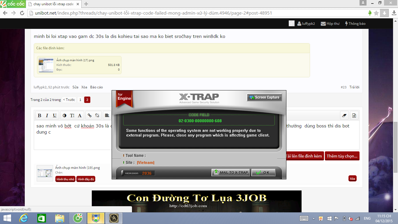Screen dimensions: 398x224
Task: Click Thêm tùy chọn button
Action: point(342,156)
